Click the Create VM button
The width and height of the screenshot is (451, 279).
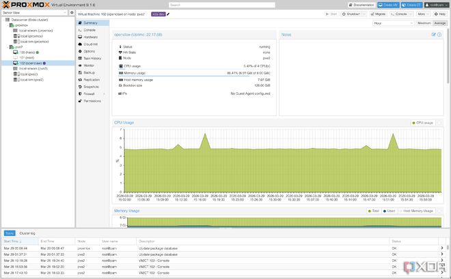388,5
